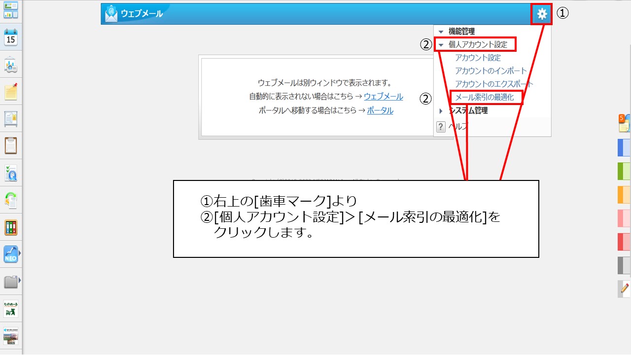The image size is (631, 355).
Task: Select the red sticky note color
Action: (624, 242)
